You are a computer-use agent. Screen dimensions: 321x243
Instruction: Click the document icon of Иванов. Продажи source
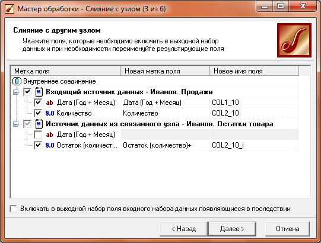coord(39,92)
